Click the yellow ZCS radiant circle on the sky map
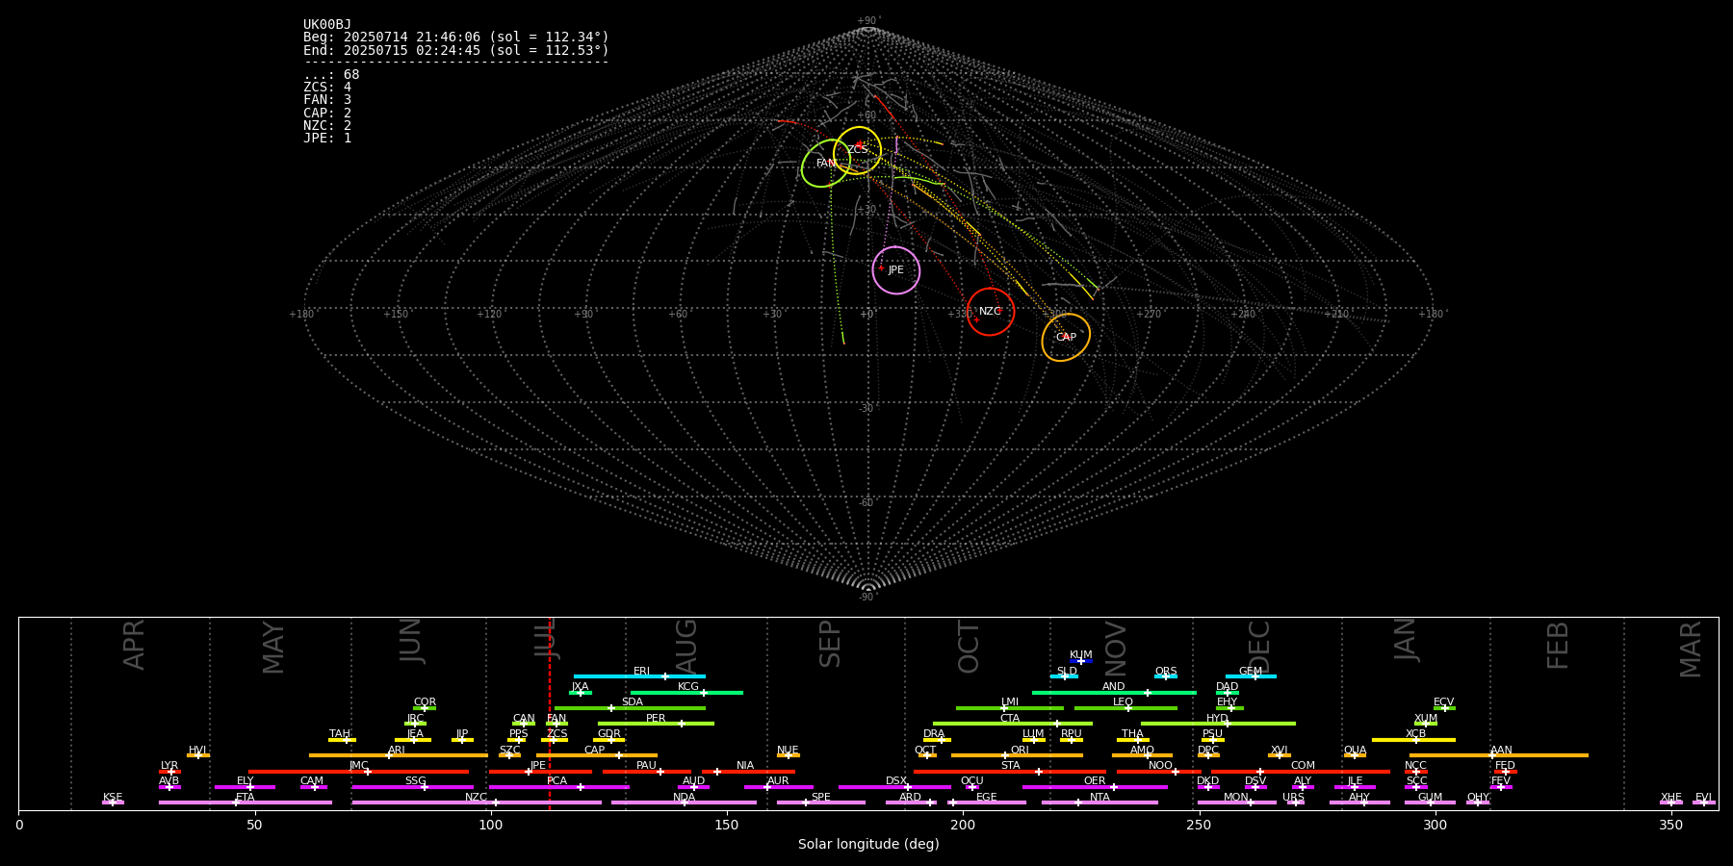 coord(857,150)
